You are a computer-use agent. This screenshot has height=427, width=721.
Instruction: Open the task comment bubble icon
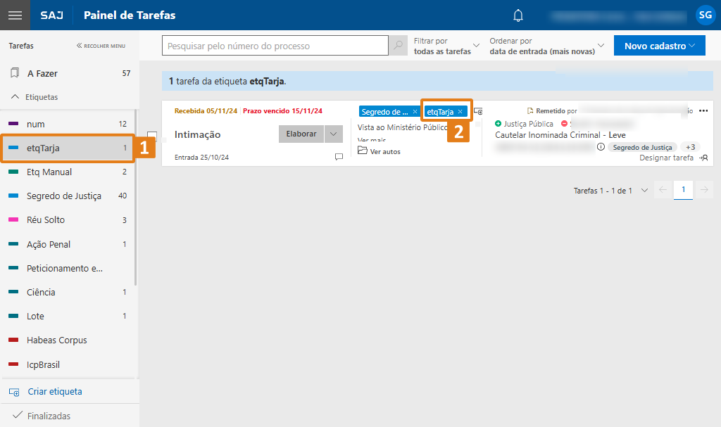click(x=339, y=157)
